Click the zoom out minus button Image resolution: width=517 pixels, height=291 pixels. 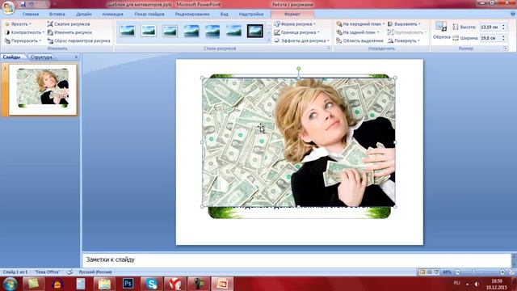(458, 272)
